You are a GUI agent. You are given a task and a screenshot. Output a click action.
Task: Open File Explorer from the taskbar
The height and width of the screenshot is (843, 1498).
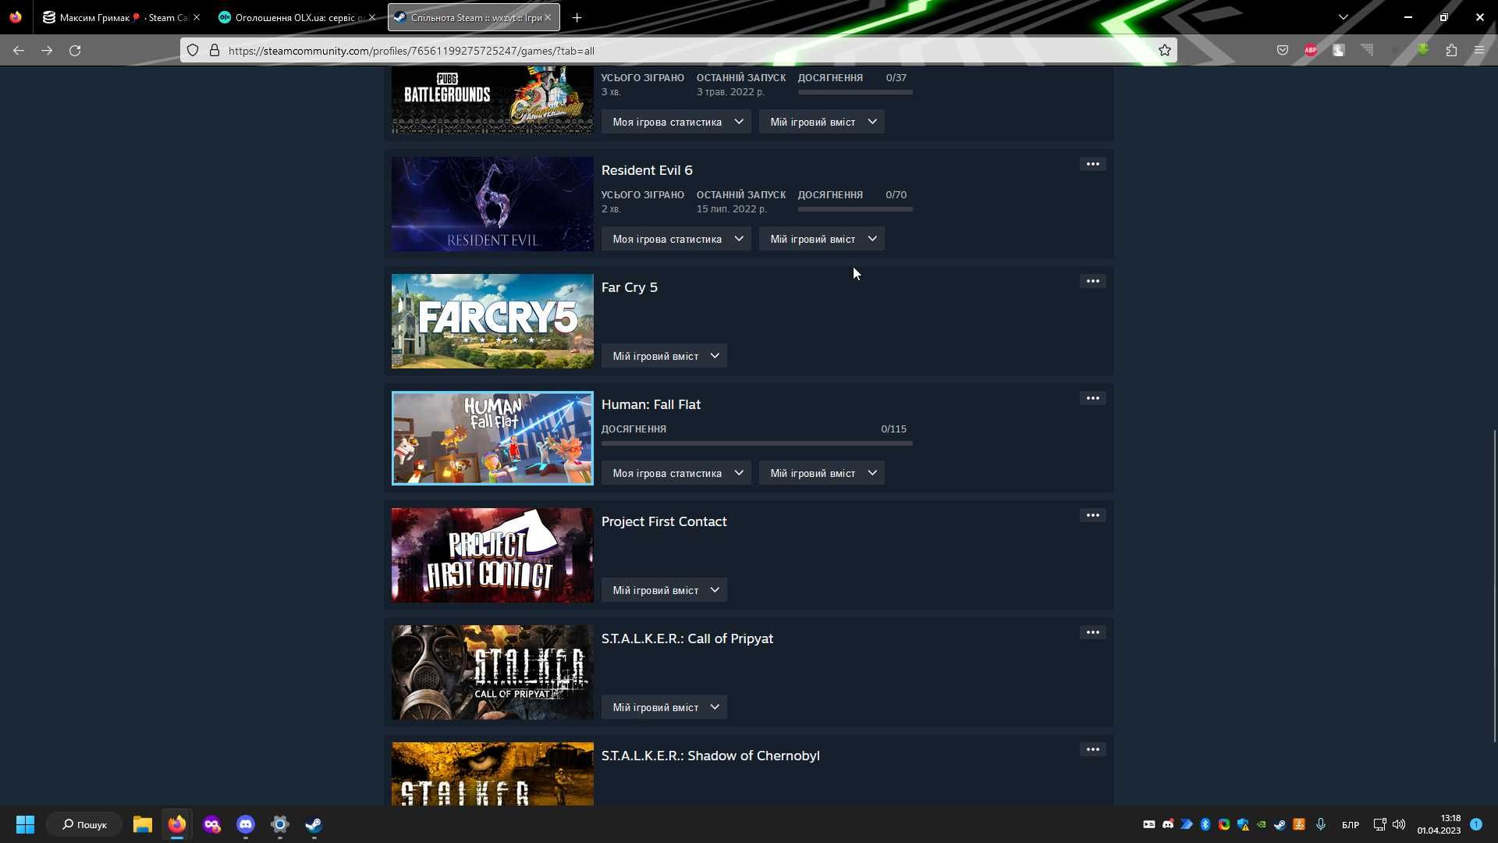tap(142, 824)
